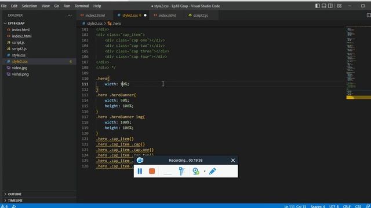This screenshot has width=371, height=208.
Task: Click the width value on line 111
Action: (124, 84)
